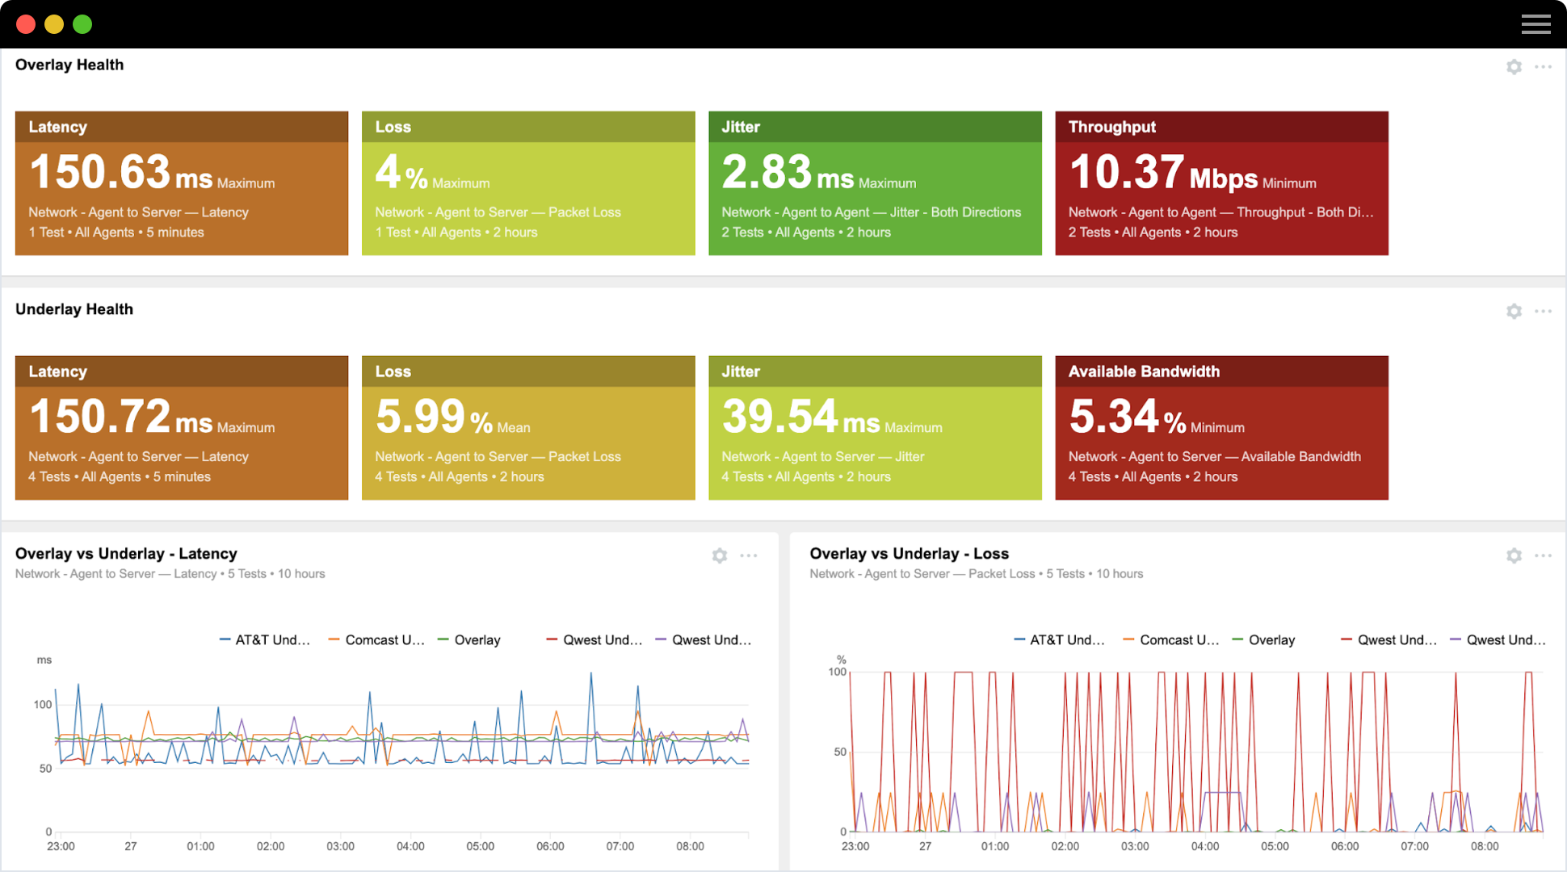Click the Overlay Health overflow menu icon
Screen dimensions: 1567x872
pos(1544,66)
